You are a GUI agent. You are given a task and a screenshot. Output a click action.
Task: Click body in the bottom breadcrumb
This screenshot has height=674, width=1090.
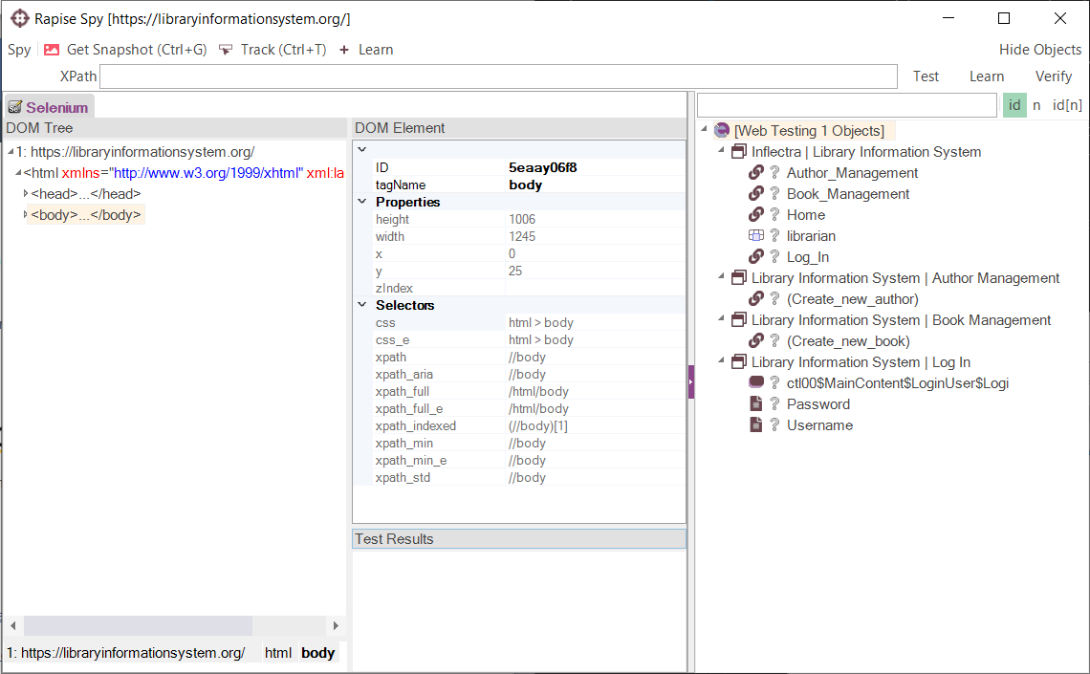click(317, 652)
